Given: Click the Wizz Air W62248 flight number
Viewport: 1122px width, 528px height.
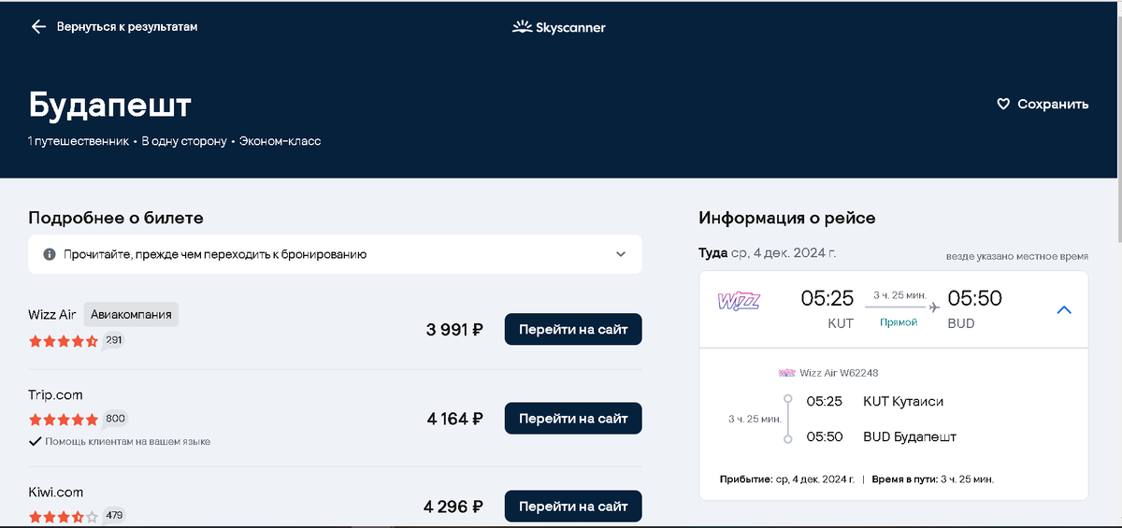Looking at the screenshot, I should tap(839, 373).
